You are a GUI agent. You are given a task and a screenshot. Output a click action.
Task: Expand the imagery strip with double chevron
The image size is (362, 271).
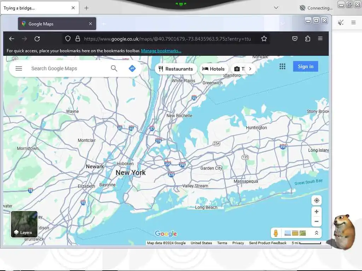click(316, 233)
